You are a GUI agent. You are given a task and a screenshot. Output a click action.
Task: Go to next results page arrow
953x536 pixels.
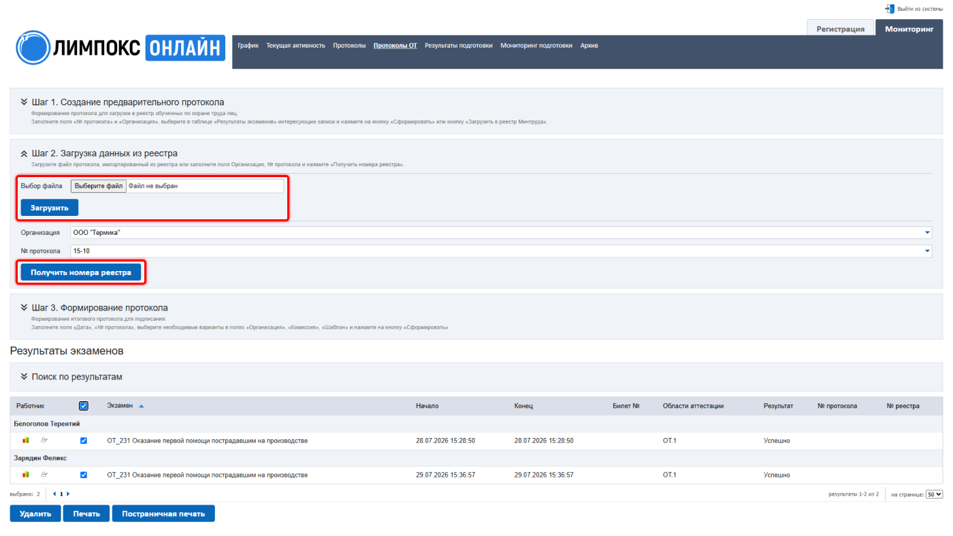68,494
